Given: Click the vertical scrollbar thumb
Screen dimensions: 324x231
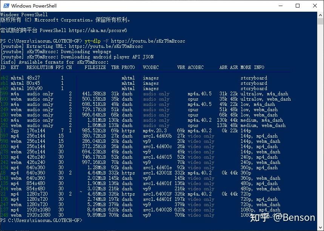Looking at the screenshot, I should point(320,21).
